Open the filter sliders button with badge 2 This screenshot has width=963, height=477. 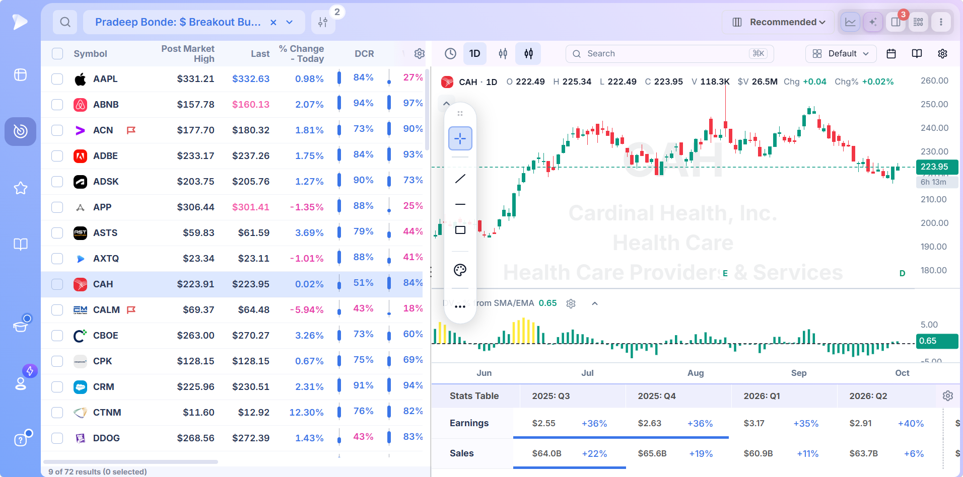(323, 22)
